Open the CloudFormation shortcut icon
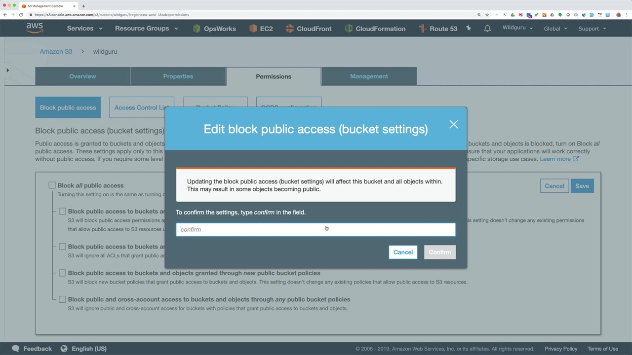Screen dimensions: 632x355 click(349, 29)
